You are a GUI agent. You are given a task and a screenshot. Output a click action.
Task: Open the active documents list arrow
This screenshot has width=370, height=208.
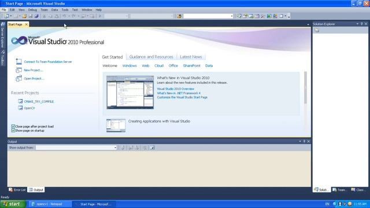(x=308, y=24)
